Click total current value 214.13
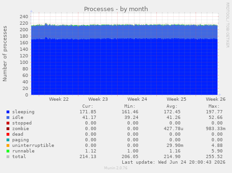Image resolution: width=232 pixels, height=173 pixels. click(88, 157)
